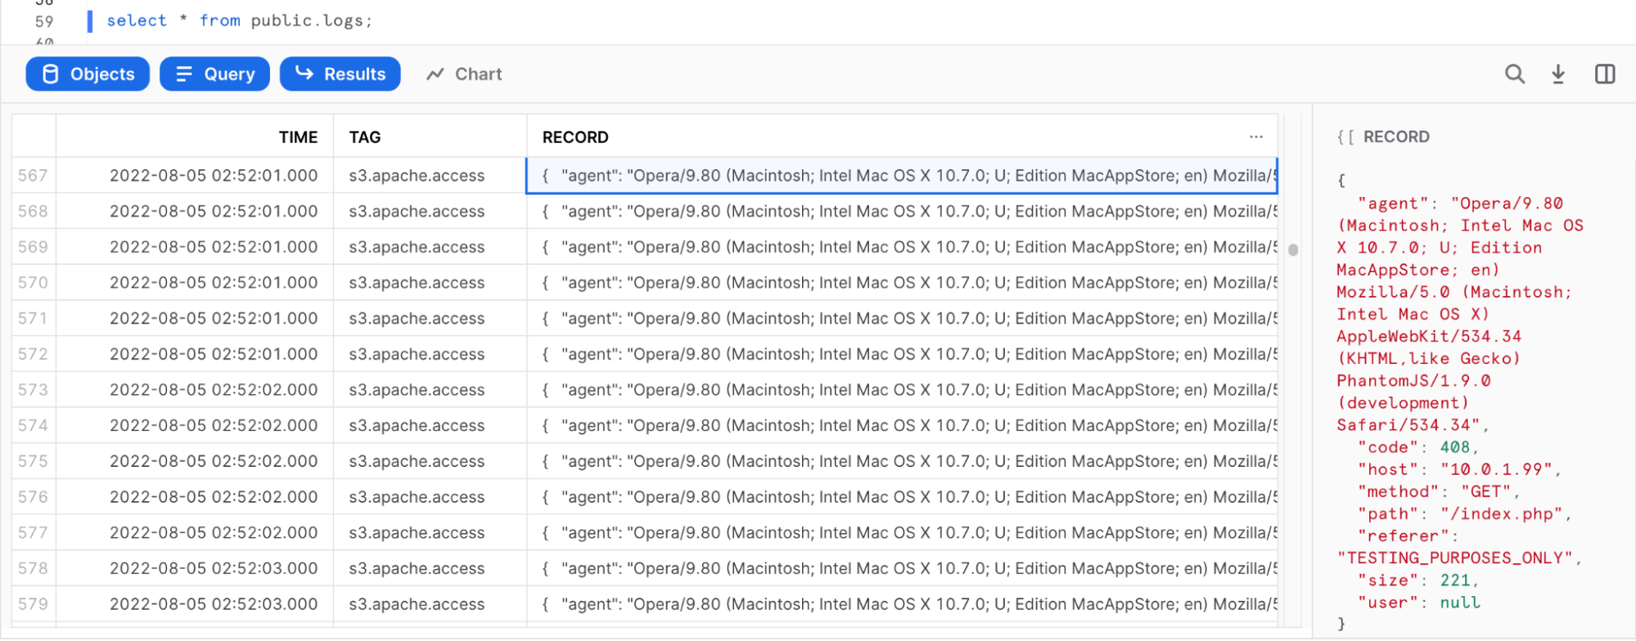Click the TAG column header

pyautogui.click(x=365, y=137)
